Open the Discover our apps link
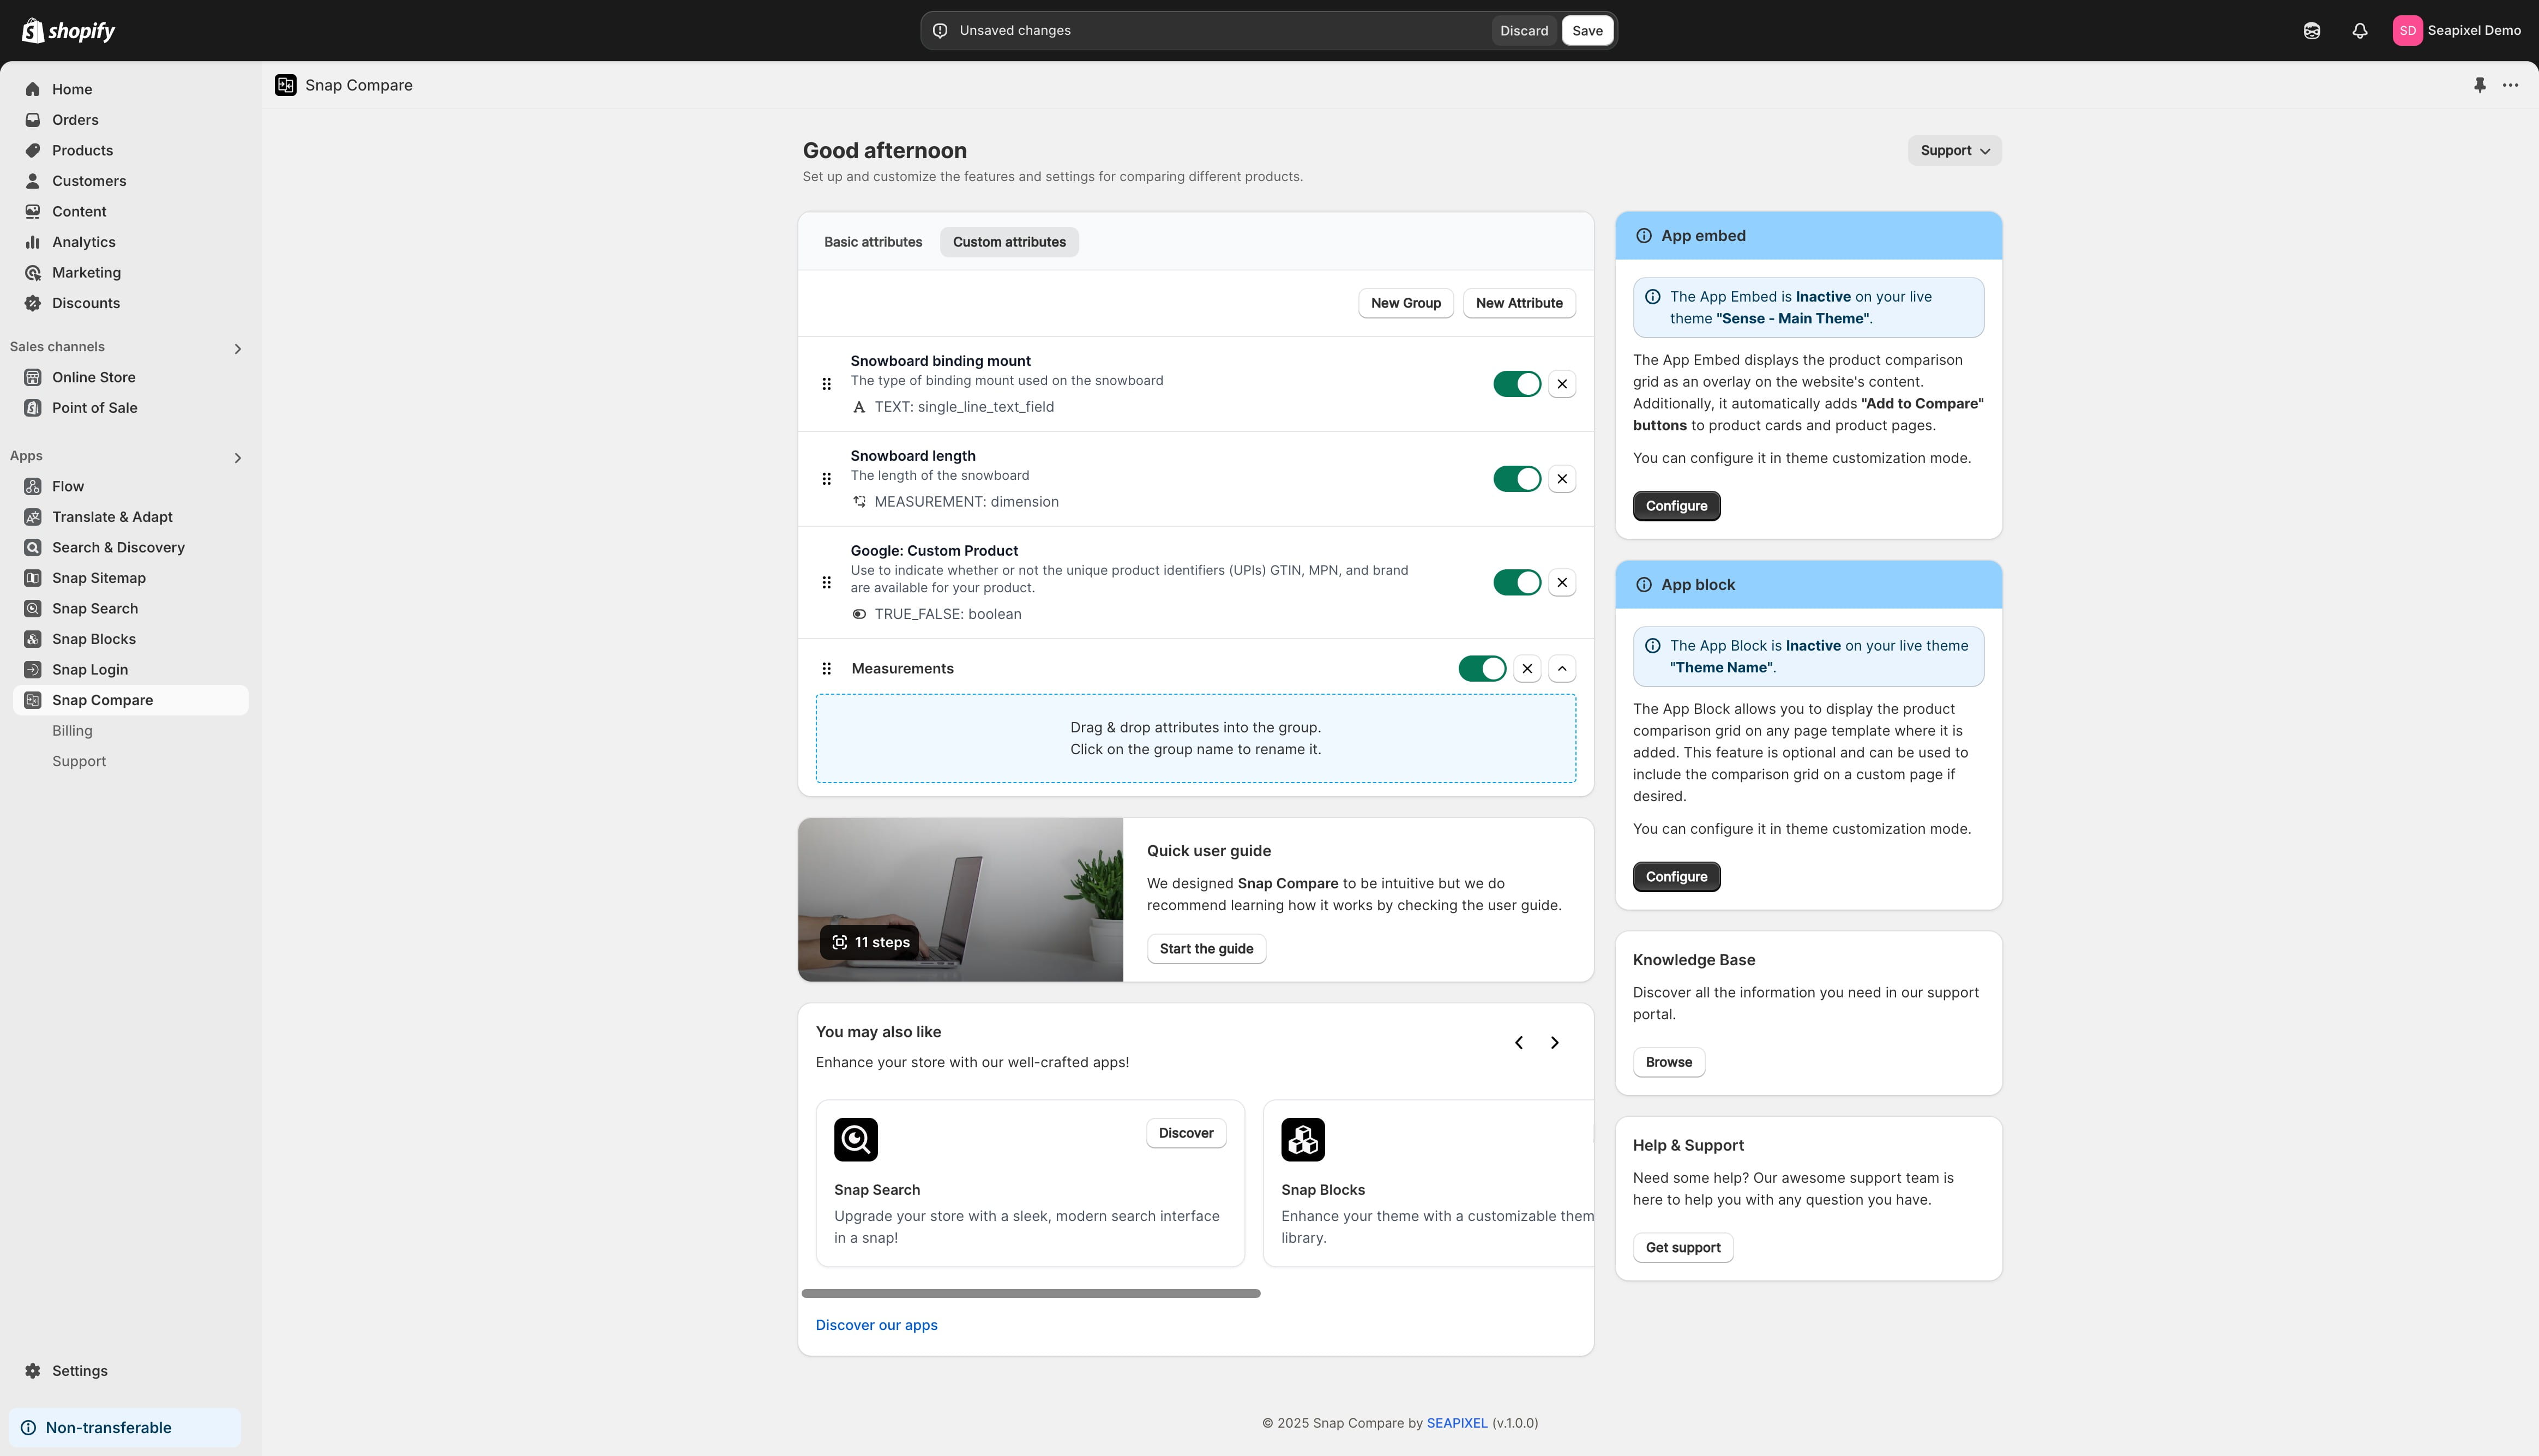 click(x=876, y=1324)
